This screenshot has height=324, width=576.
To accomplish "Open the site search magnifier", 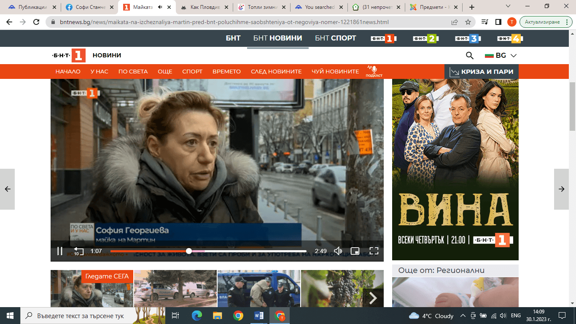I will tap(469, 55).
